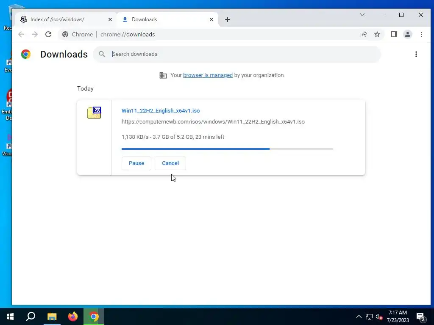434x325 pixels.
Task: Click the 'browser is managed' link
Action: [208, 75]
